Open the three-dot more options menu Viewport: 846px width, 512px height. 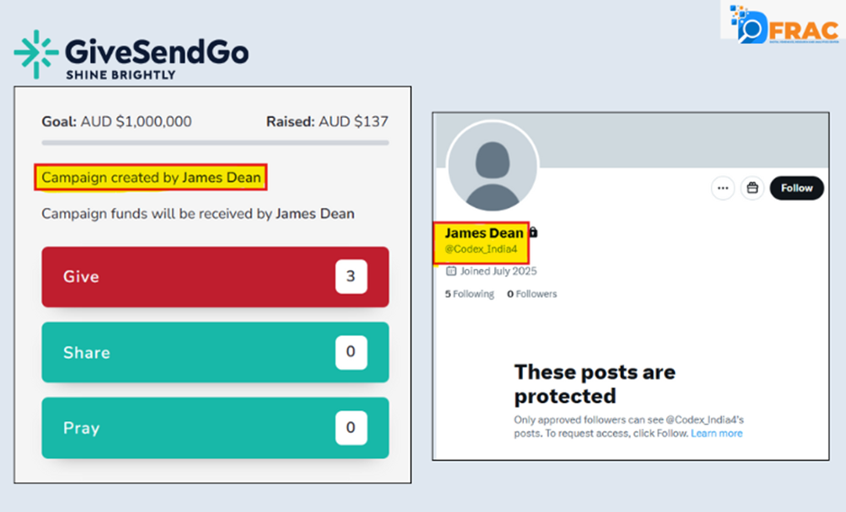coord(723,188)
